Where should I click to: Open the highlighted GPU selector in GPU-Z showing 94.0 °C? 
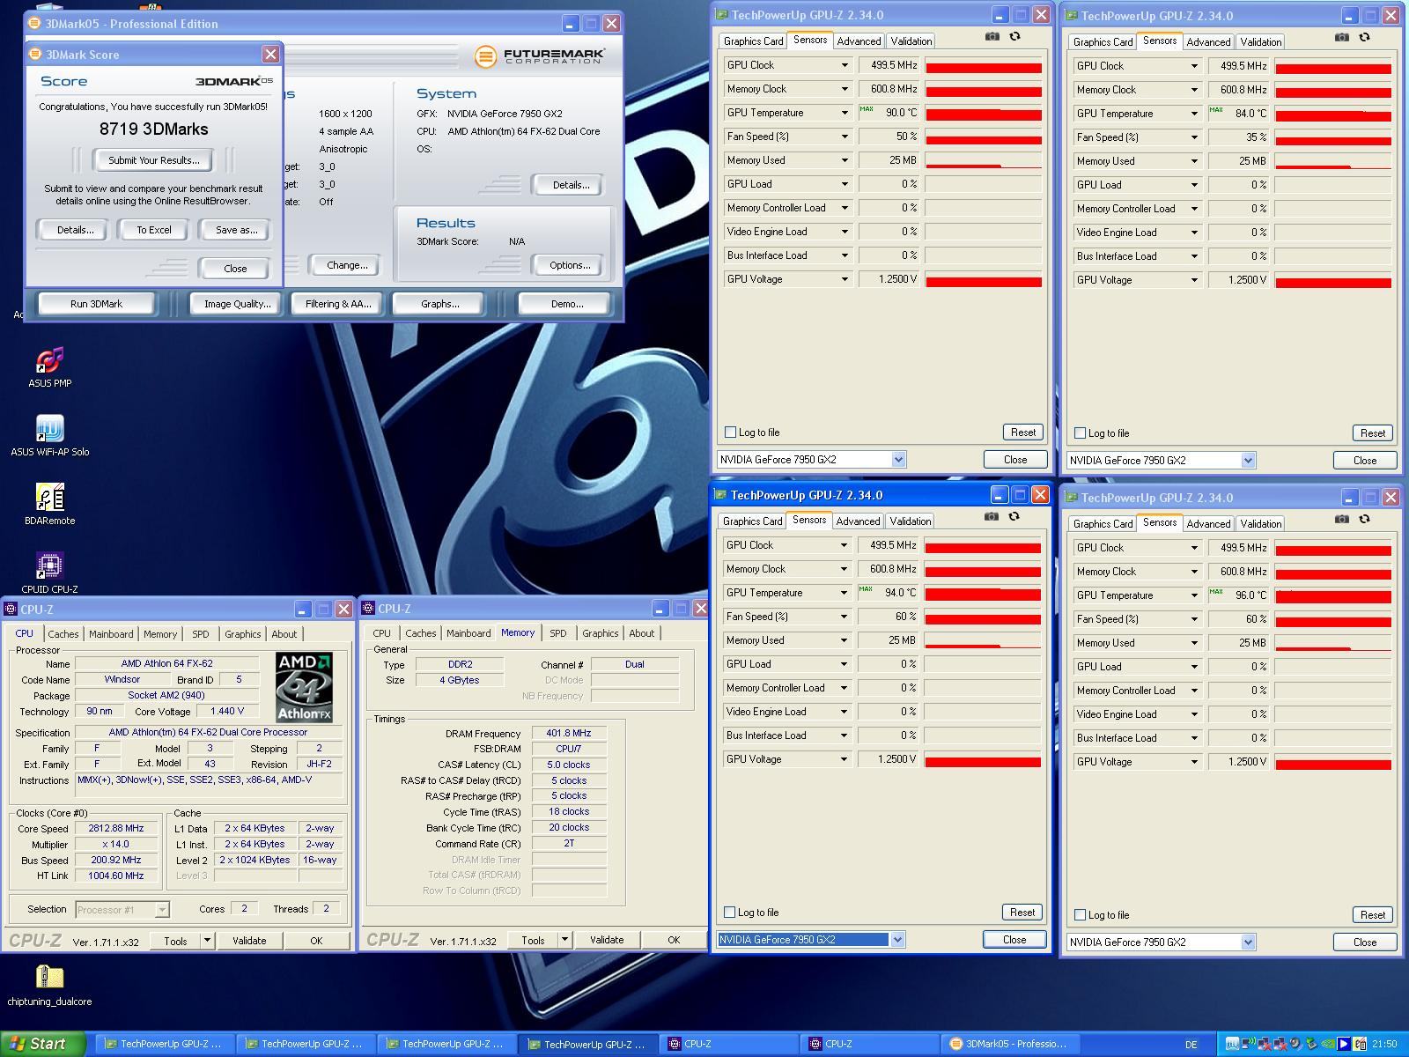tap(810, 939)
